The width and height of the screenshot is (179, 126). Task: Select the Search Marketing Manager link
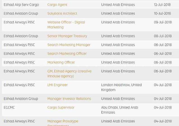69,45
